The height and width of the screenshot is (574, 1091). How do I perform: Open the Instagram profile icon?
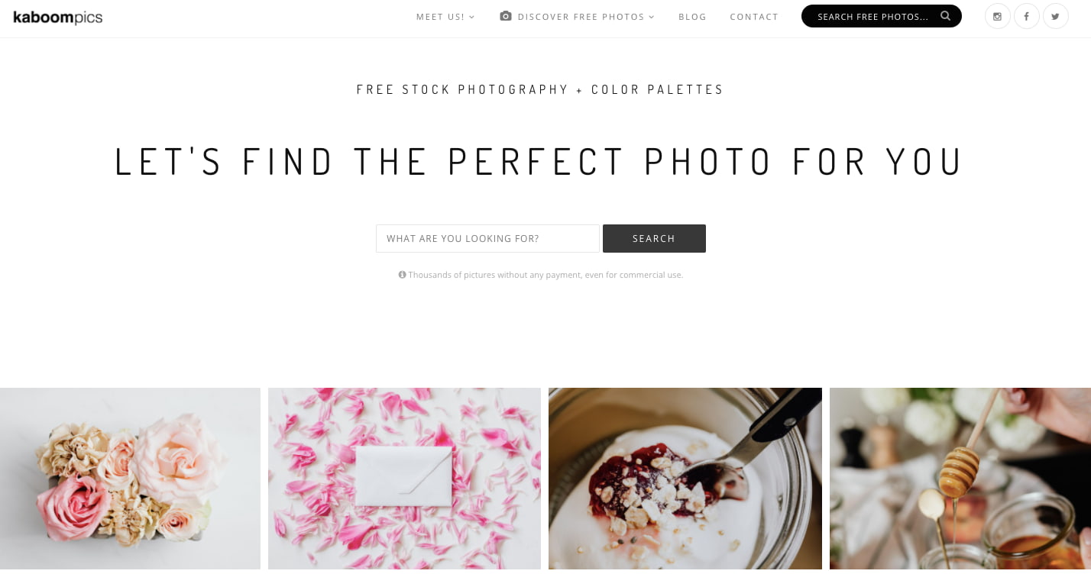(997, 16)
